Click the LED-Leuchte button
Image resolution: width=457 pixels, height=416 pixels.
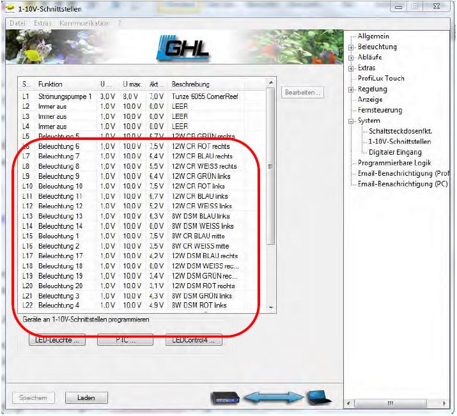57,341
